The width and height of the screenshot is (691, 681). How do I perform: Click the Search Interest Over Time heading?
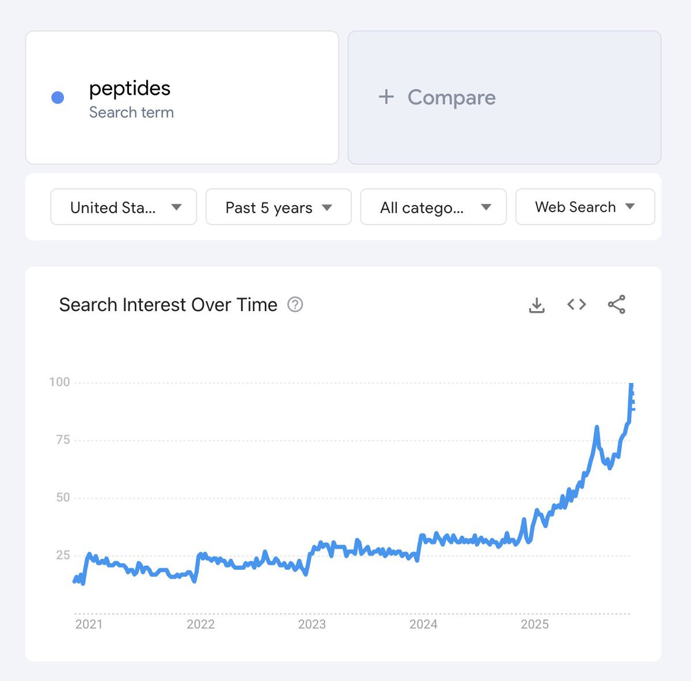tap(168, 304)
